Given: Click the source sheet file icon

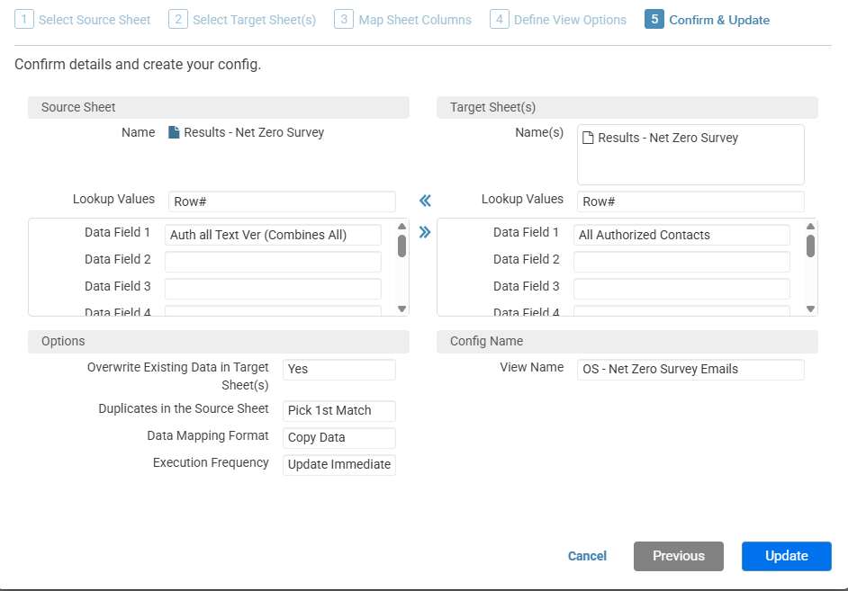Looking at the screenshot, I should point(174,132).
